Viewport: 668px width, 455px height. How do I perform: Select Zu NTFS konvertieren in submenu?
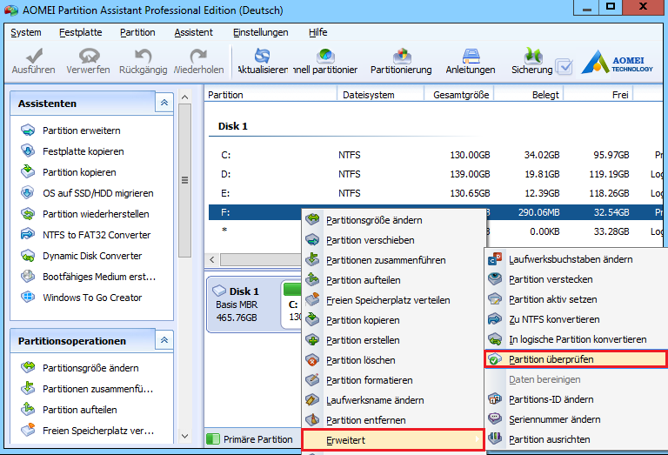tap(577, 319)
